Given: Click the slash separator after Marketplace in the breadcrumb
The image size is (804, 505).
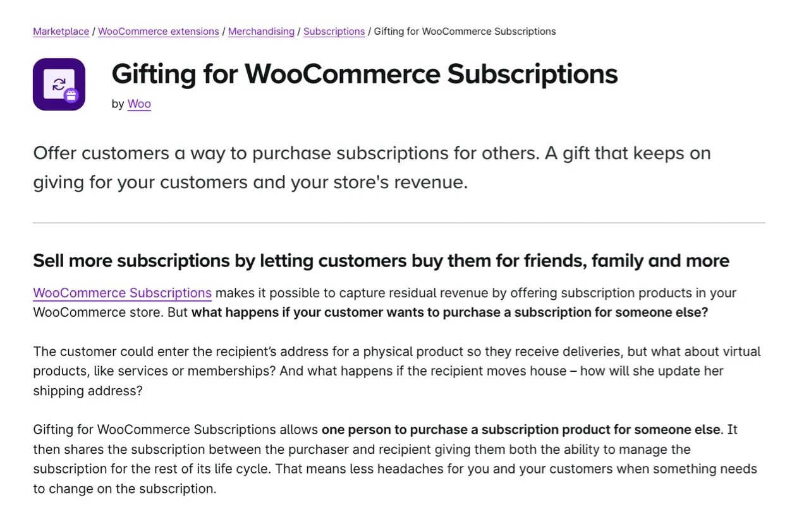Looking at the screenshot, I should coord(93,31).
